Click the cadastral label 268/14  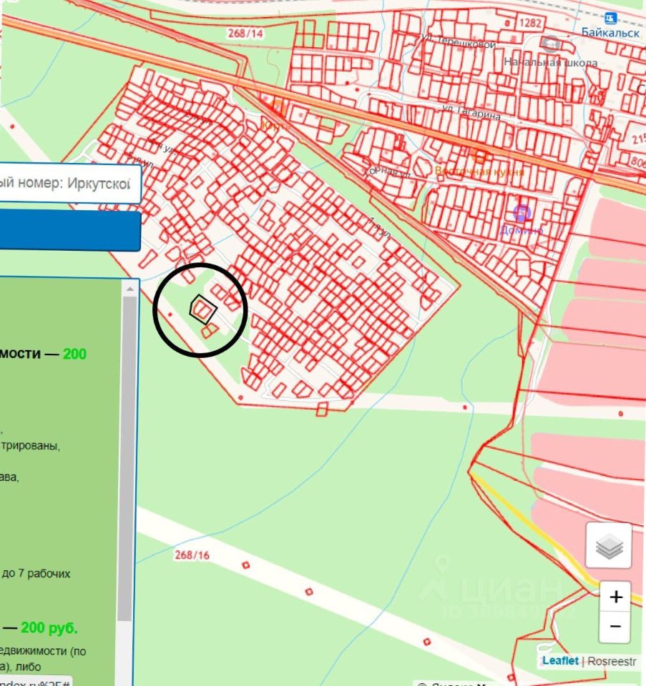[x=245, y=34]
